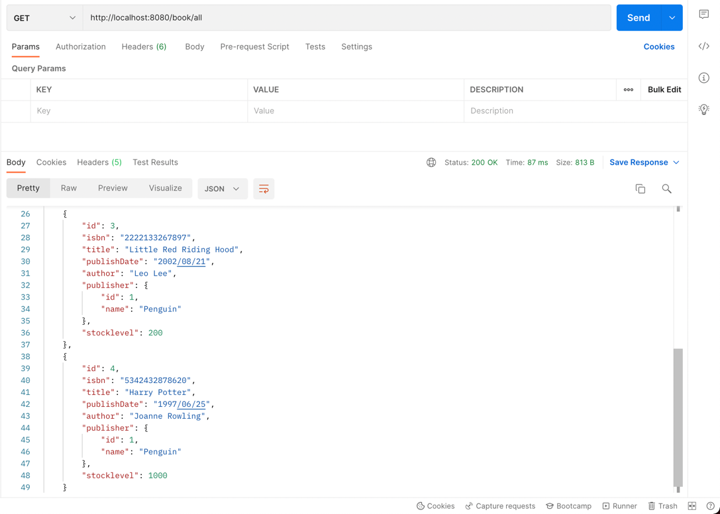The image size is (720, 514).
Task: Open Bootcamp in the status bar
Action: [x=568, y=506]
